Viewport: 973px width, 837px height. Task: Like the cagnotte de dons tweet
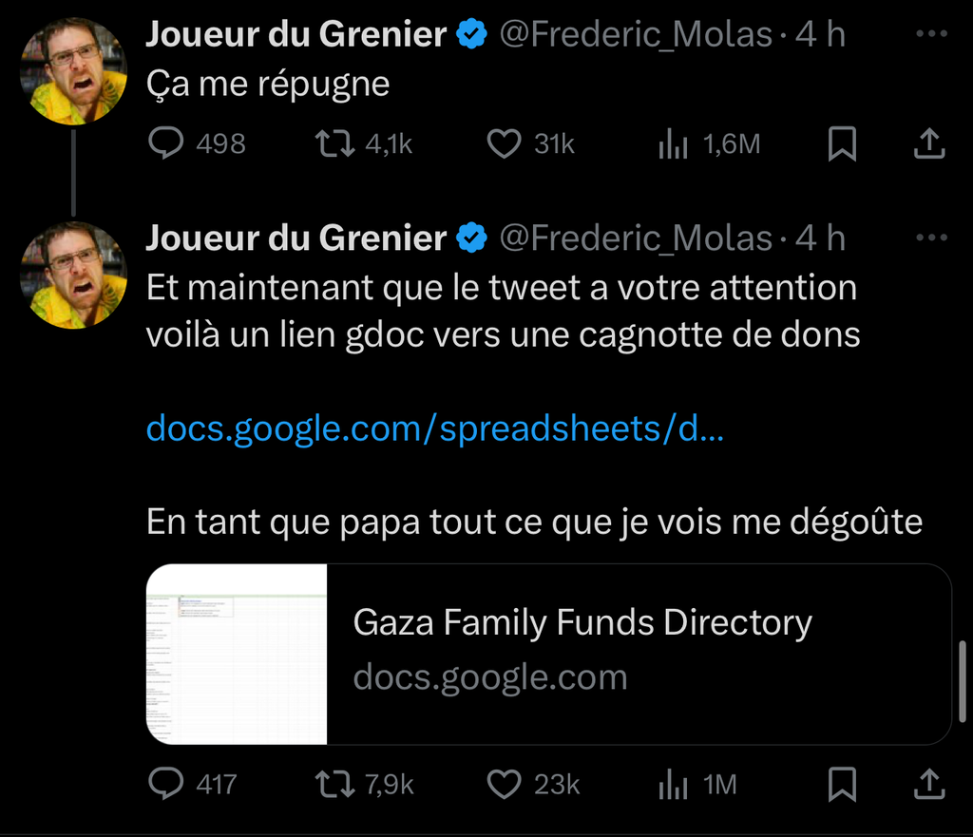504,784
